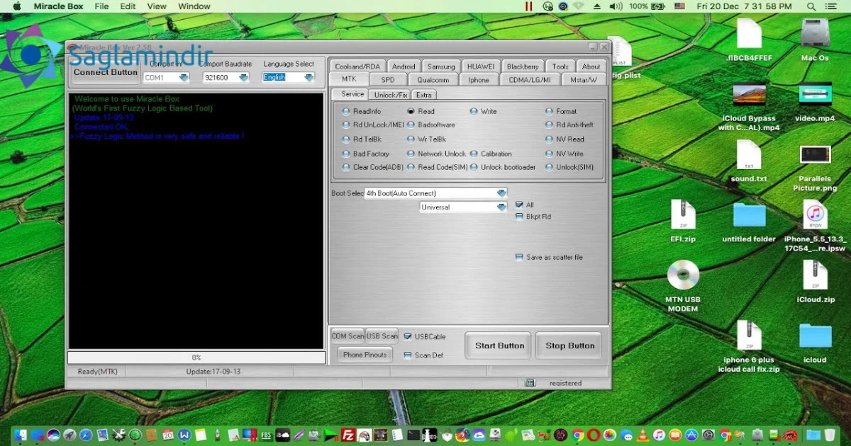Image resolution: width=851 pixels, height=446 pixels.
Task: Switch to the Iphone tab
Action: coord(479,80)
